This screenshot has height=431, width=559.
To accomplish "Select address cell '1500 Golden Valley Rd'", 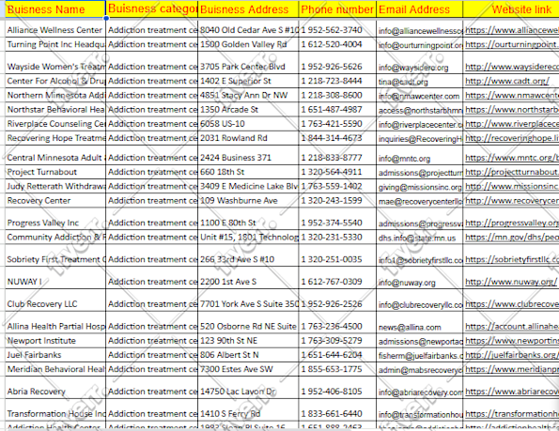I will coord(248,44).
